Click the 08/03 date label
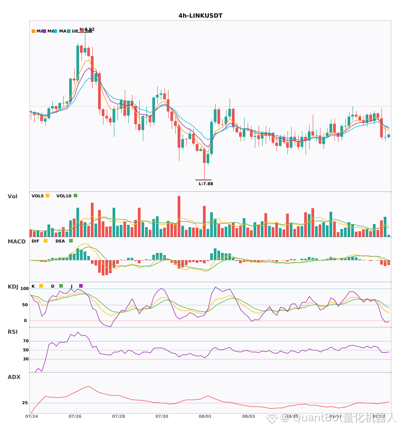 (x=248, y=416)
